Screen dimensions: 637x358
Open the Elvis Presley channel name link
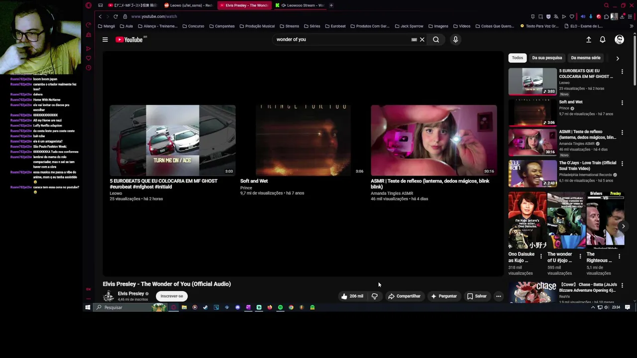(131, 293)
